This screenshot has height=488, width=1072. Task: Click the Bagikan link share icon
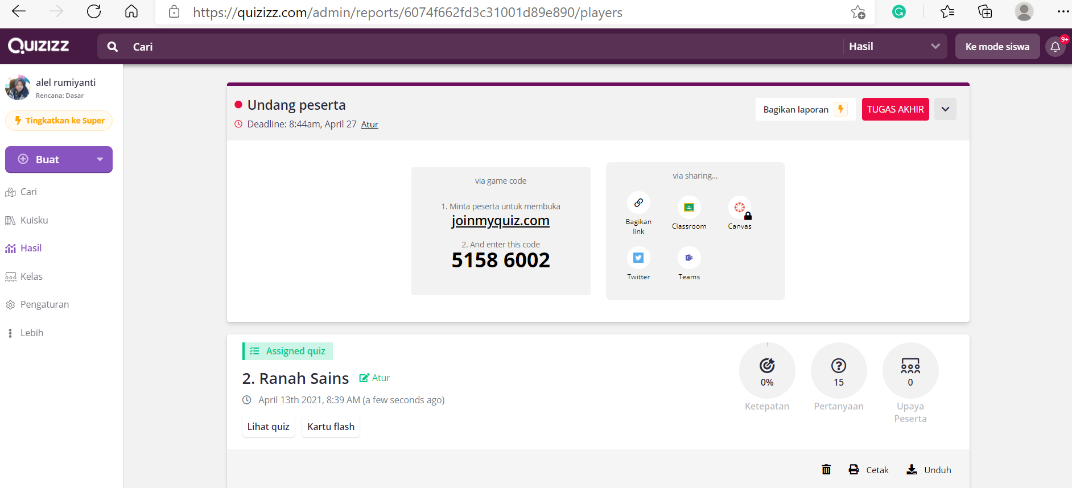pyautogui.click(x=638, y=203)
